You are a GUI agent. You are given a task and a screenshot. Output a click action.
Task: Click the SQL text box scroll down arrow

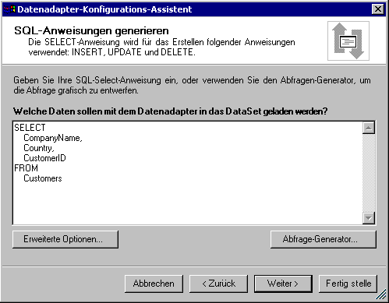(369, 218)
